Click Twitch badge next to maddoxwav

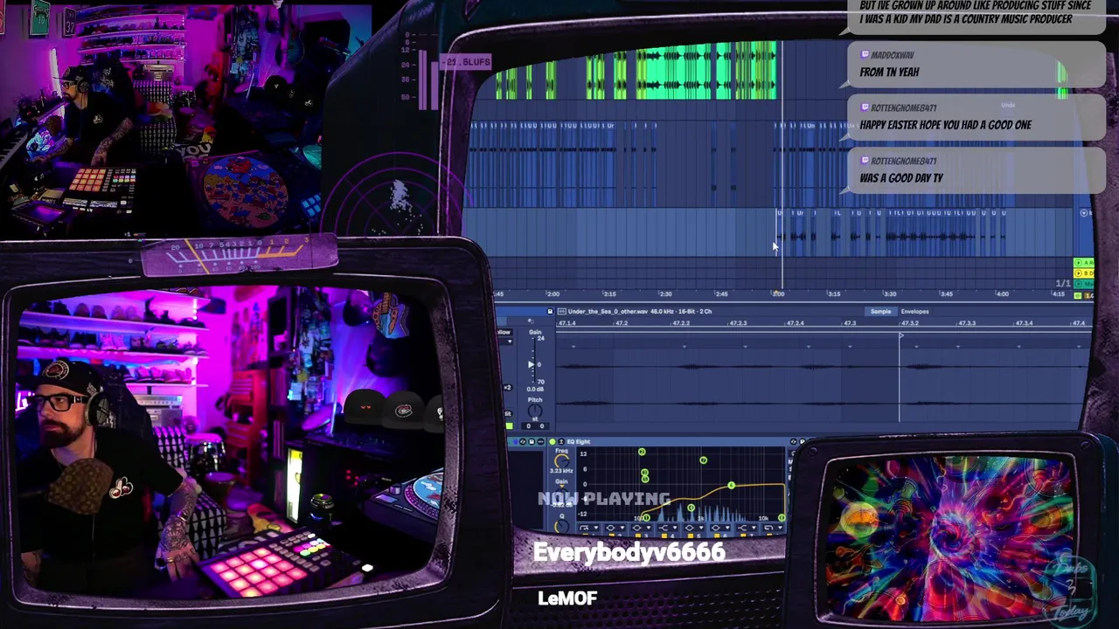[865, 55]
